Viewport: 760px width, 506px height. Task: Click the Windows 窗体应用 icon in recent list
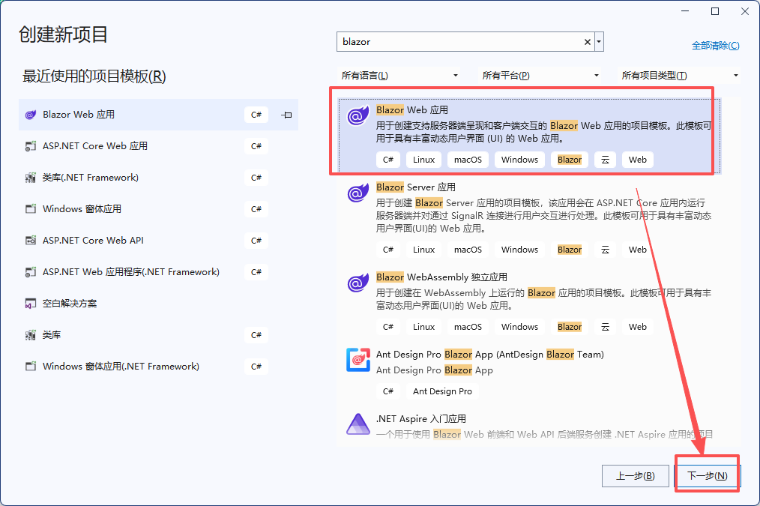pos(31,209)
